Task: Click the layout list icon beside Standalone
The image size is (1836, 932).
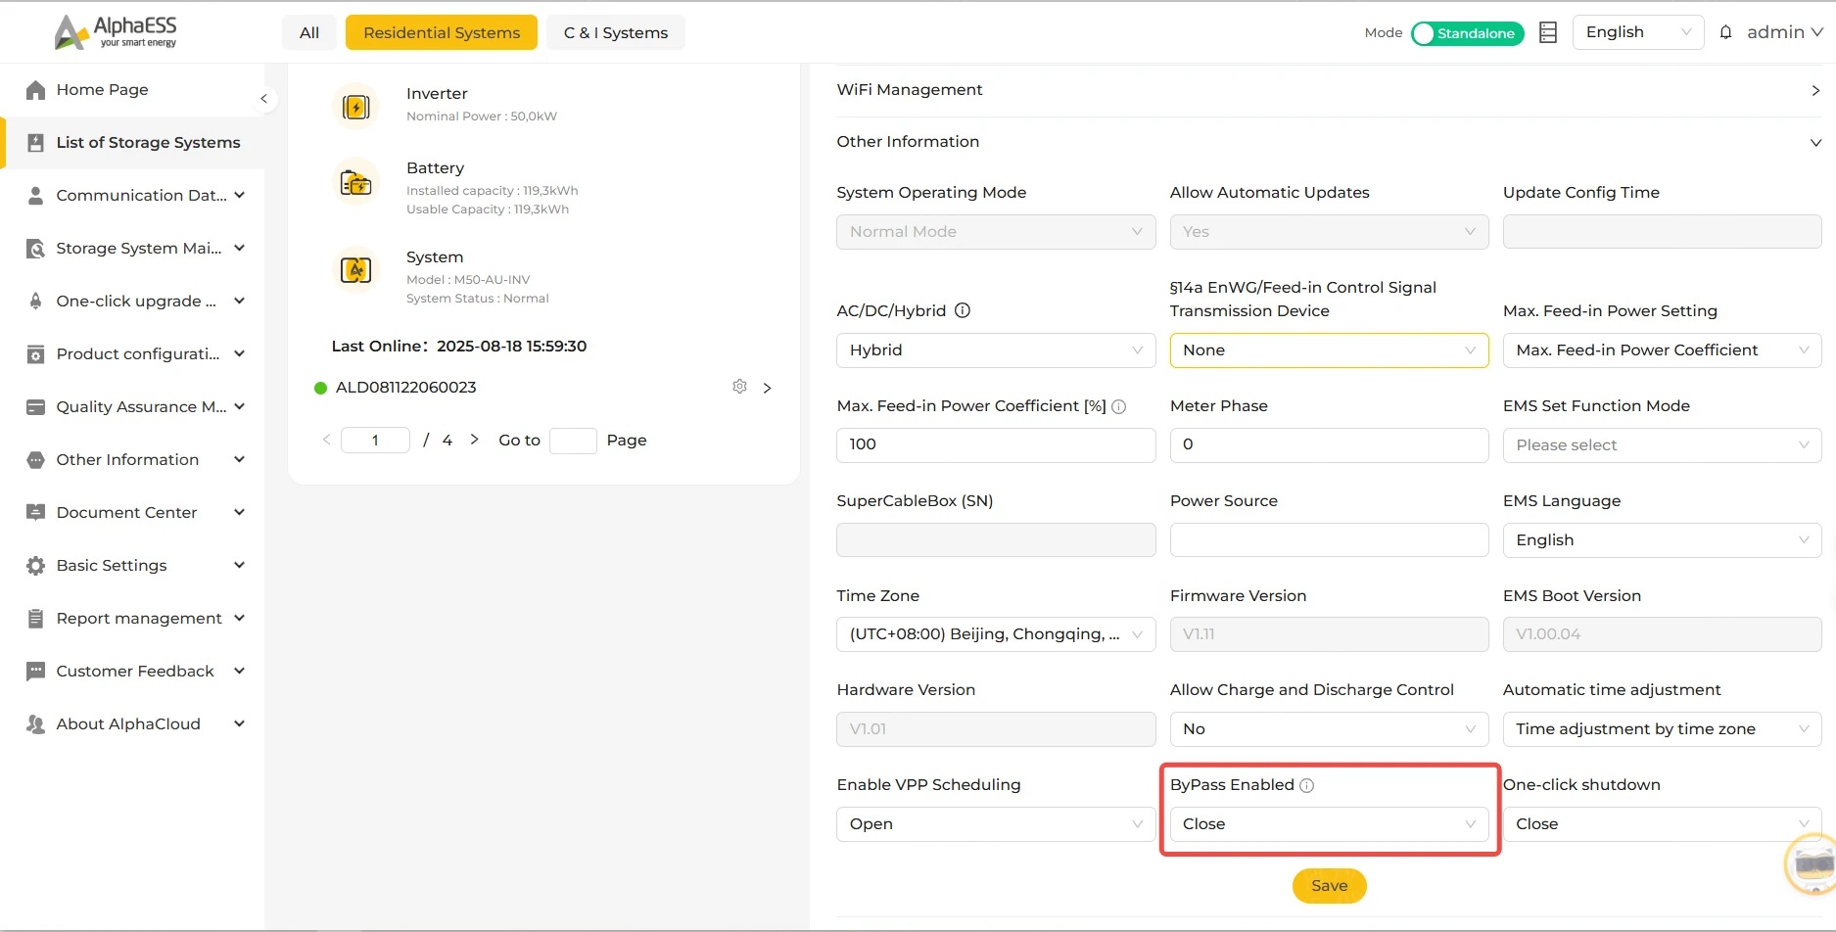Action: 1548,32
